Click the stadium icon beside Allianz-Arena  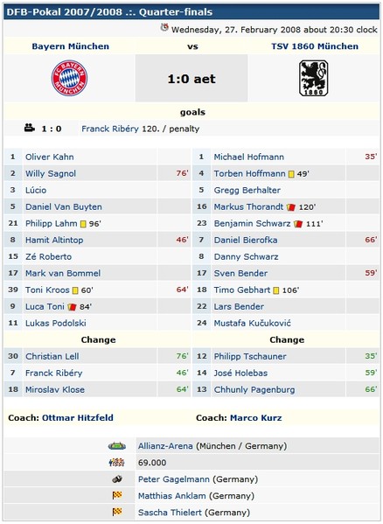click(x=117, y=446)
